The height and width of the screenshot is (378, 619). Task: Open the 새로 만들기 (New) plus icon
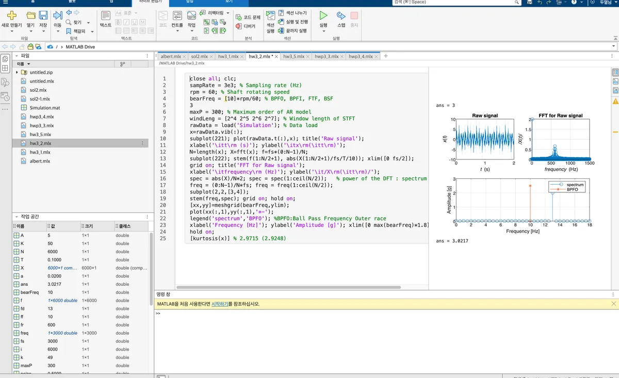click(x=11, y=15)
